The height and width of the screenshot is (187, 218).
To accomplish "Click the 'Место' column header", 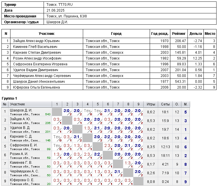I will [x=210, y=34].
